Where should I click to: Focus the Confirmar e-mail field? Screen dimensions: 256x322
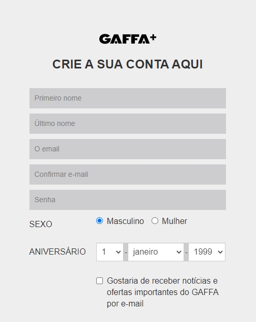point(128,174)
